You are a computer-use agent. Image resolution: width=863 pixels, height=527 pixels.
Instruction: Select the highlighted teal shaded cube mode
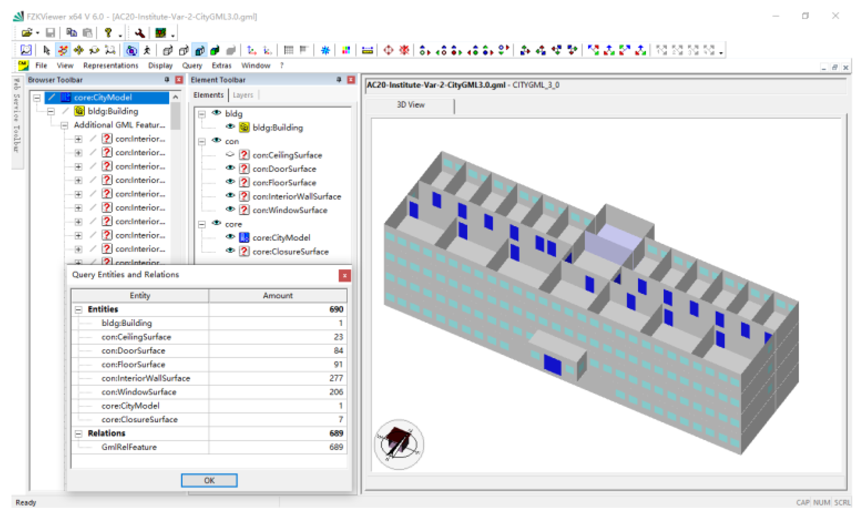200,50
